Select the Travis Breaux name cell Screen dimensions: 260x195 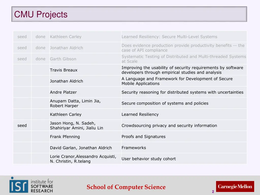click(64, 70)
